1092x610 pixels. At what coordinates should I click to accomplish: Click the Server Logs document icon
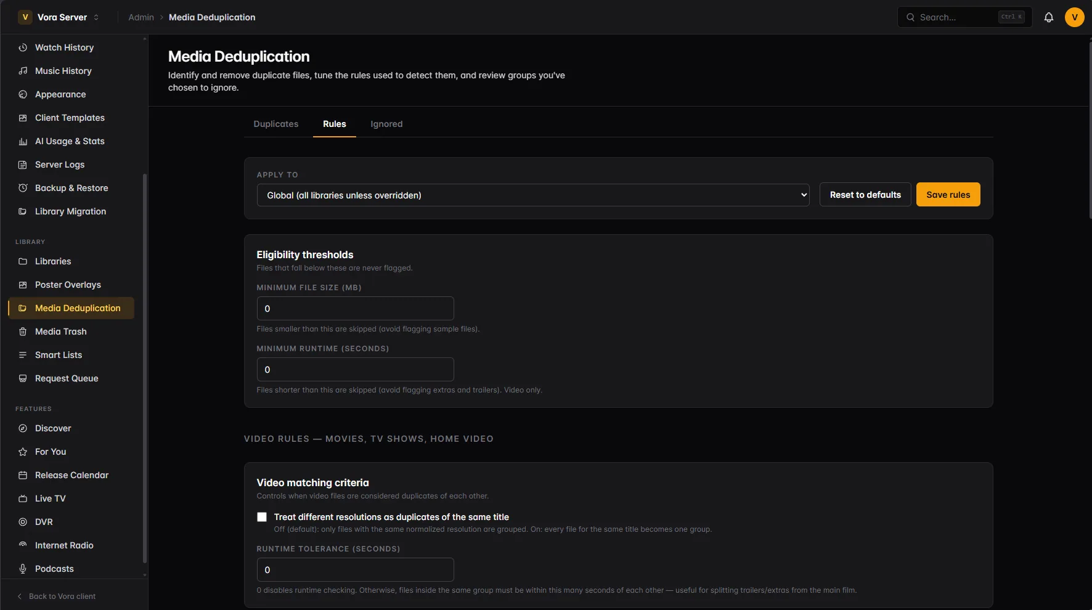(x=23, y=165)
